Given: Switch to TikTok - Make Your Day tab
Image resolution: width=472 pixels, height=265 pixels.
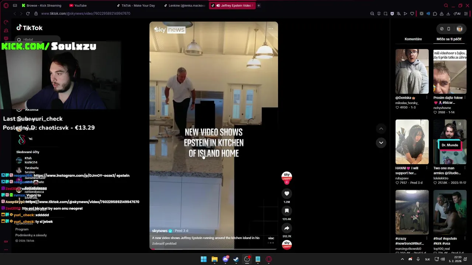Looking at the screenshot, I should point(136,6).
